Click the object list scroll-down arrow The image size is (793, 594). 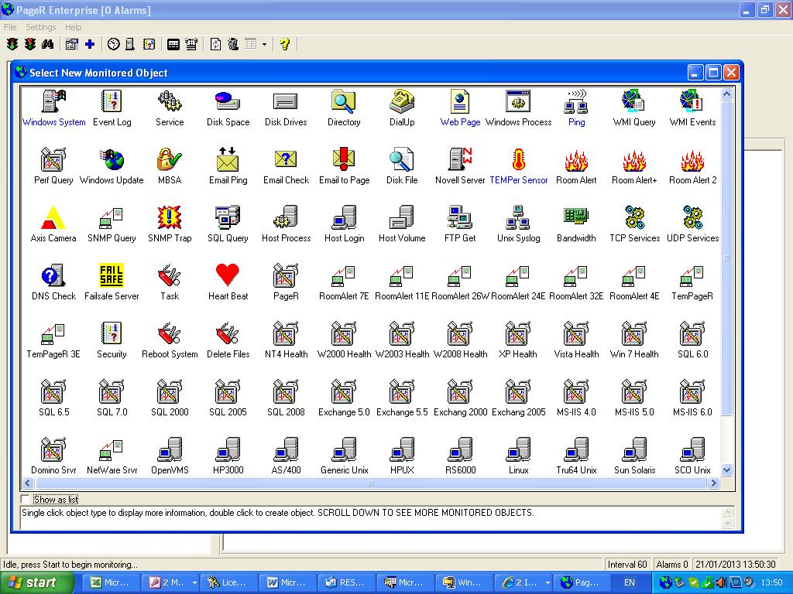pos(726,469)
